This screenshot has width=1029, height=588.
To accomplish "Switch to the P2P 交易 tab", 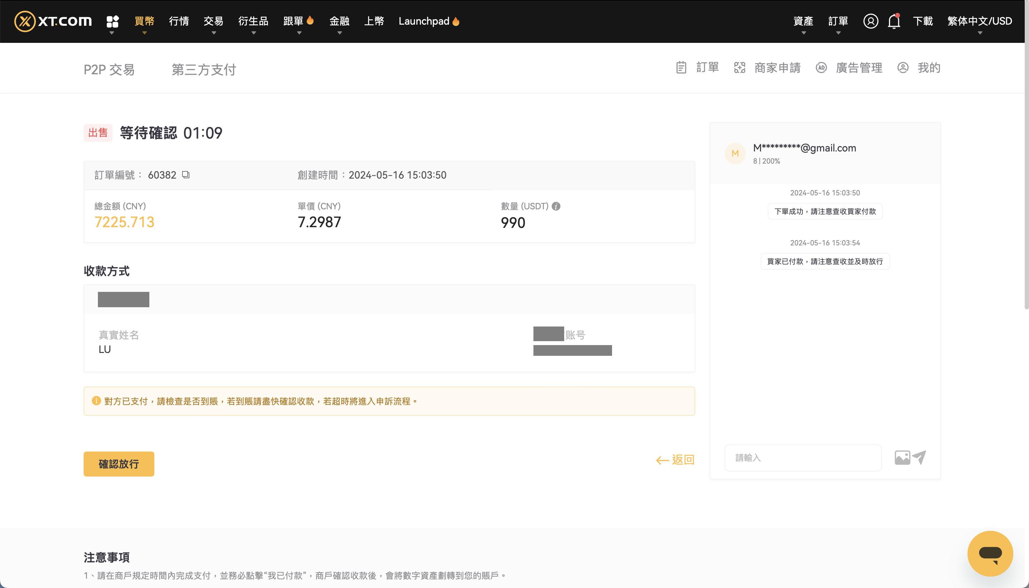I will pos(109,69).
